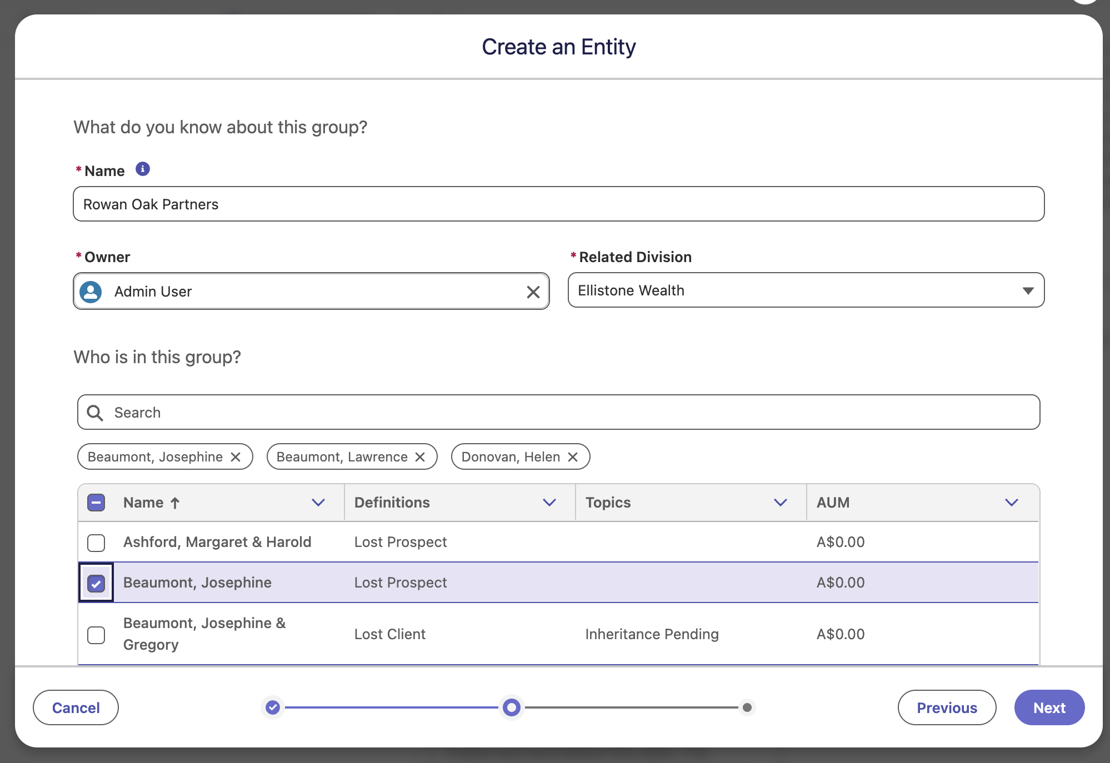1110x763 pixels.
Task: Click the Owner field Admin User
Action: click(311, 291)
